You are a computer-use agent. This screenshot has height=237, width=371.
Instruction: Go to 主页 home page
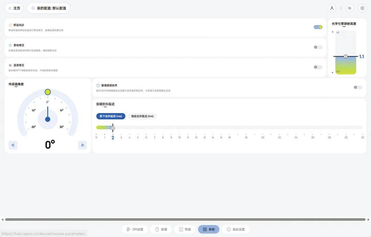(14, 8)
